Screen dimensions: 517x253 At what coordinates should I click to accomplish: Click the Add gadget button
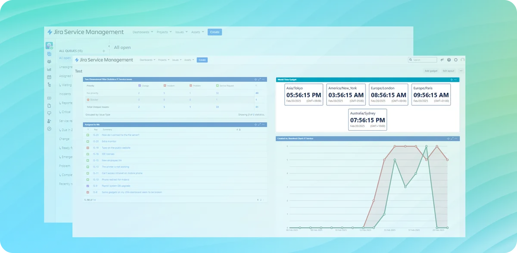click(431, 71)
